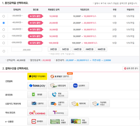This screenshot has height=126, width=140.
Task: Click 50% 할인 badge in 20,000원 row
Action: click(36, 16)
